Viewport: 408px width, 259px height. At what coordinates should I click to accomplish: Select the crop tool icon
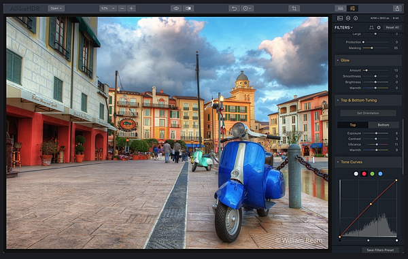(294, 8)
